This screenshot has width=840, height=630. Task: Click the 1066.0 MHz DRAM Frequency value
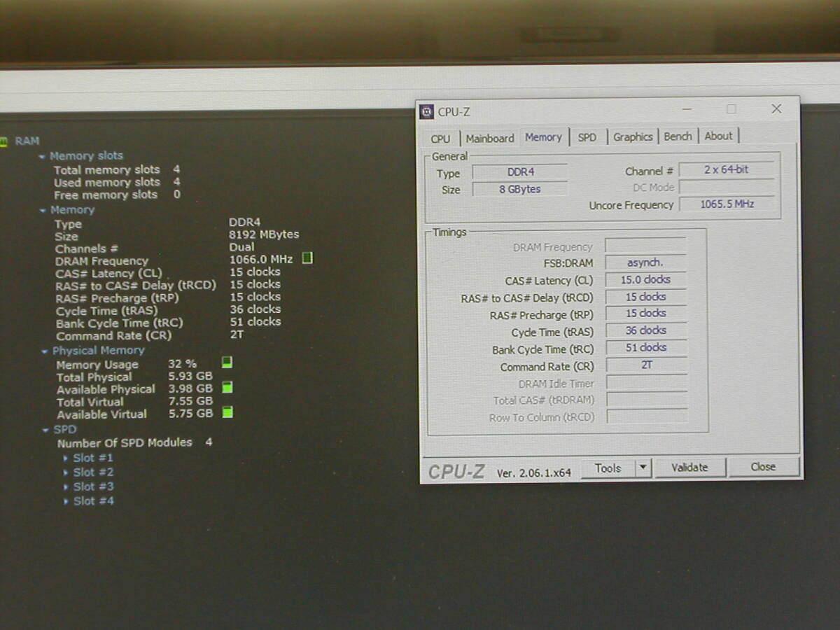tap(261, 260)
